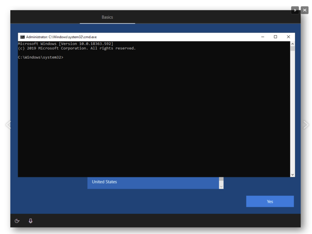Screen dimensions: 312x234
Task: Maximize the Administrator cmd.exe window
Action: click(275, 37)
